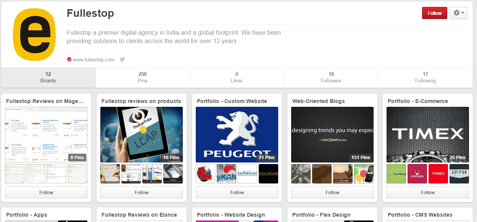Open the Twitter bird icon link
This screenshot has height=222, width=477.
122,60
